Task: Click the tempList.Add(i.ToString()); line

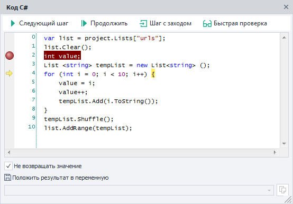Action: tap(108, 101)
